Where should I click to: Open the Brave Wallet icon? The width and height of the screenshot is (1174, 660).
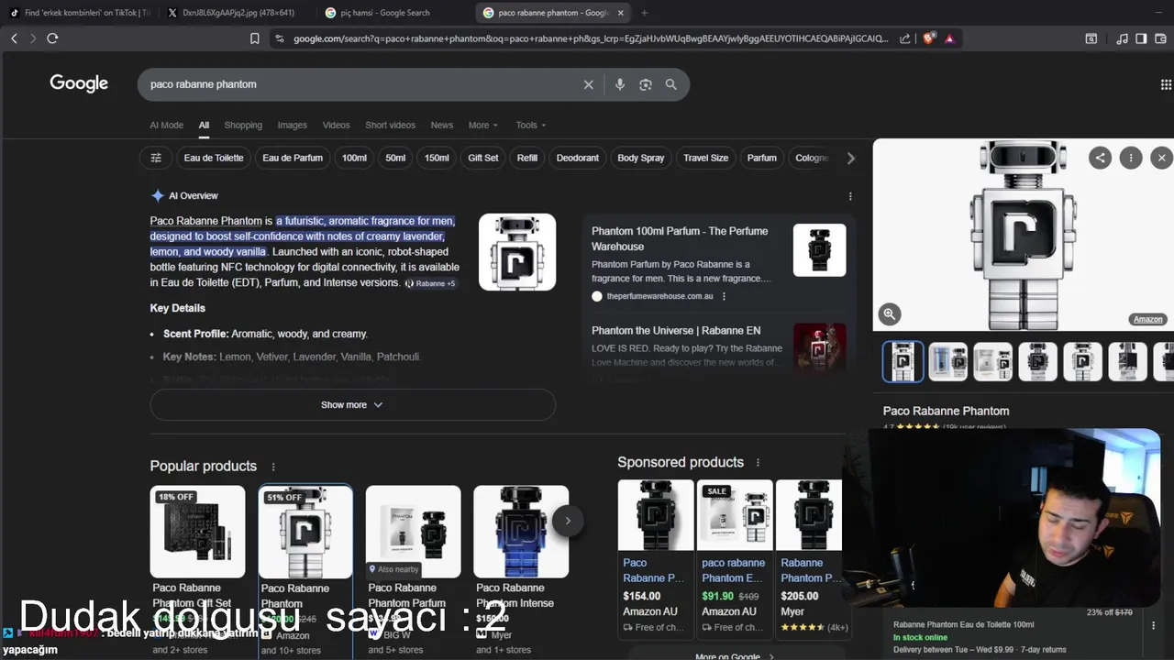pos(1160,38)
